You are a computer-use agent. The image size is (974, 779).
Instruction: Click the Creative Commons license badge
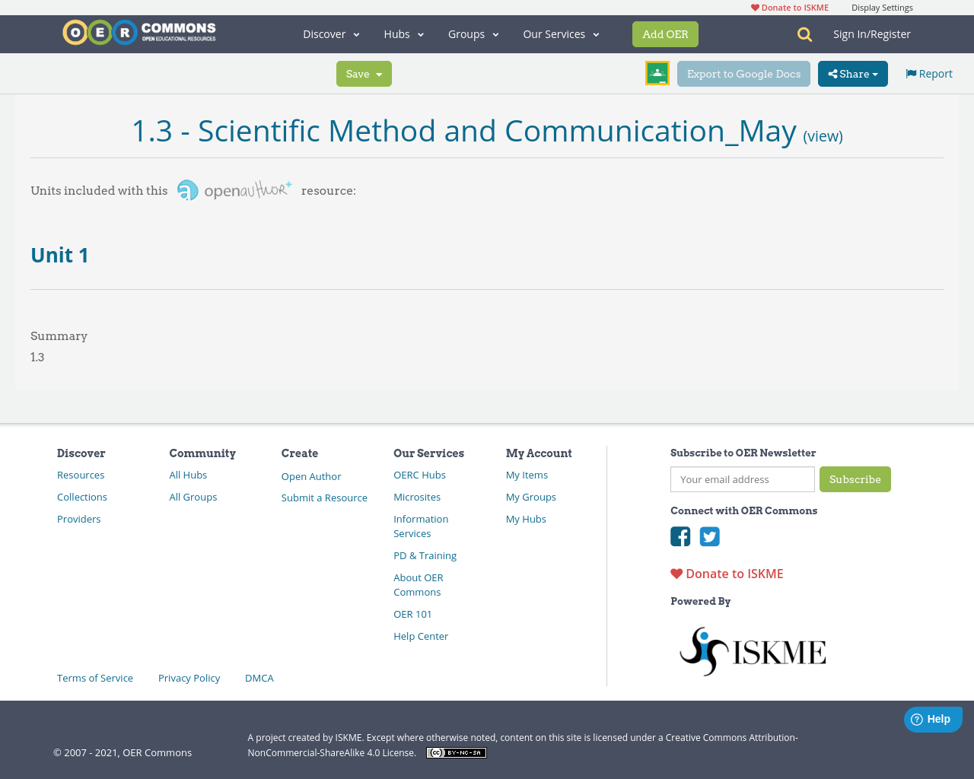(456, 752)
